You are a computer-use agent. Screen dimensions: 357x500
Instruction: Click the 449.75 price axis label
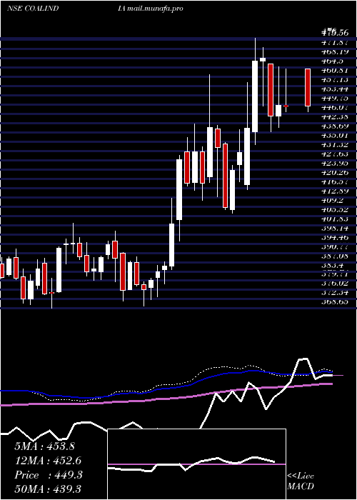335,99
